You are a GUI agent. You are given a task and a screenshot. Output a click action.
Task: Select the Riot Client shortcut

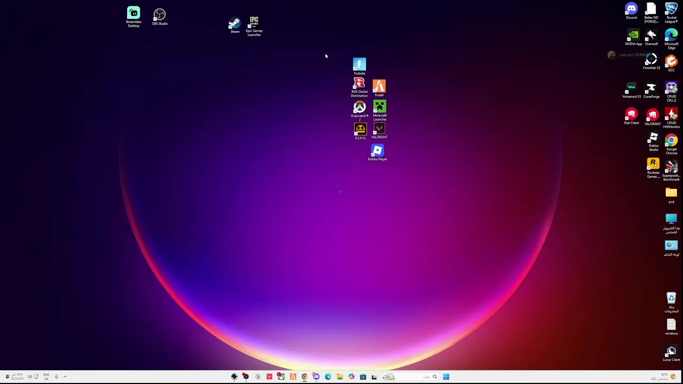point(631,117)
